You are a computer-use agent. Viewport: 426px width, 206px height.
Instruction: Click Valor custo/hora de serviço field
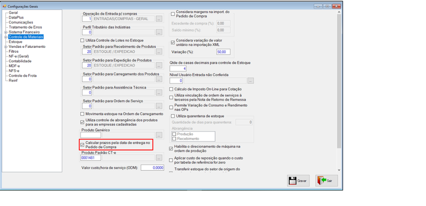coord(152,168)
